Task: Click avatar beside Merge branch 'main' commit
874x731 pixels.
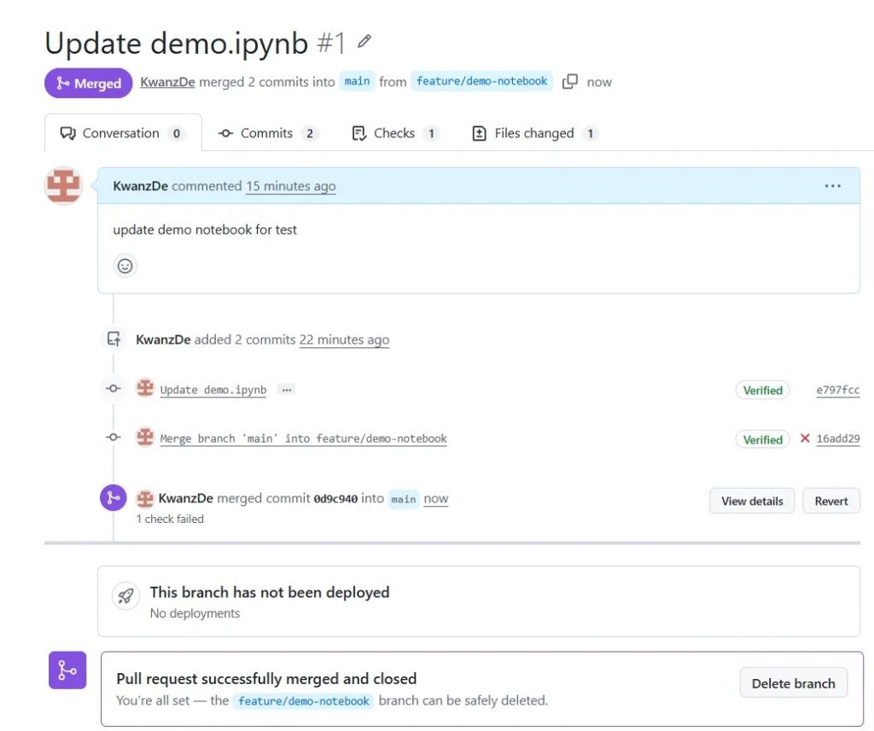Action: click(x=145, y=437)
